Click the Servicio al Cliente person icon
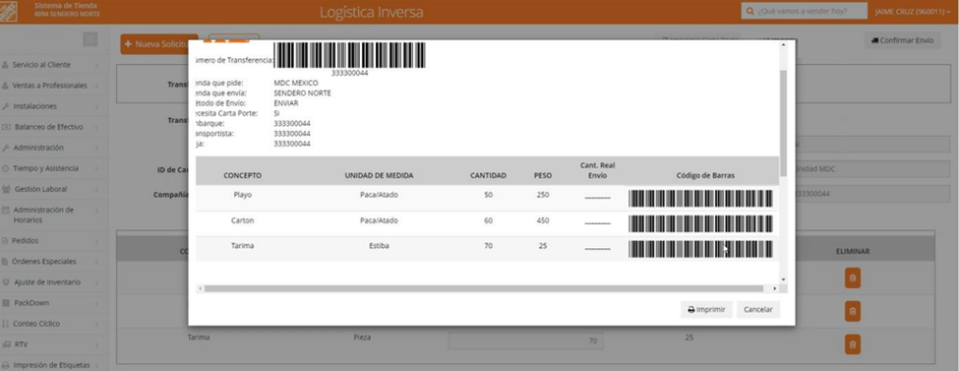This screenshot has width=959, height=371. 6,65
